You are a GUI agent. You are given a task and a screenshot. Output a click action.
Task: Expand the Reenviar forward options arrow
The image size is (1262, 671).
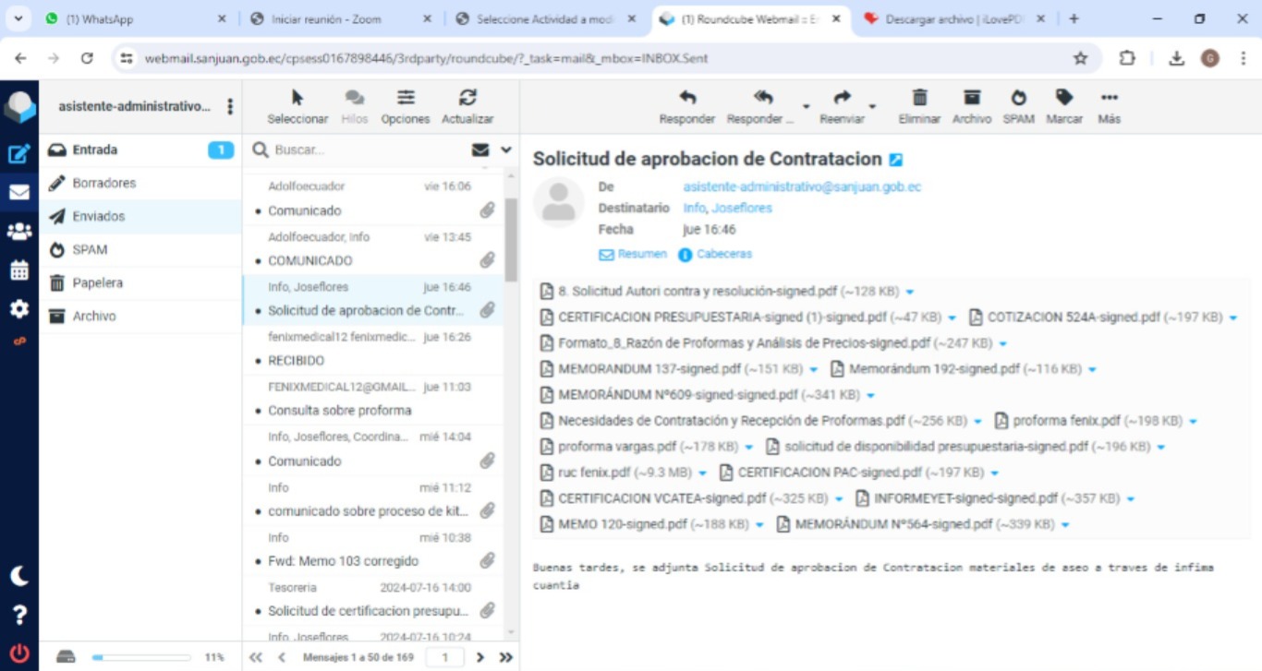(x=872, y=106)
